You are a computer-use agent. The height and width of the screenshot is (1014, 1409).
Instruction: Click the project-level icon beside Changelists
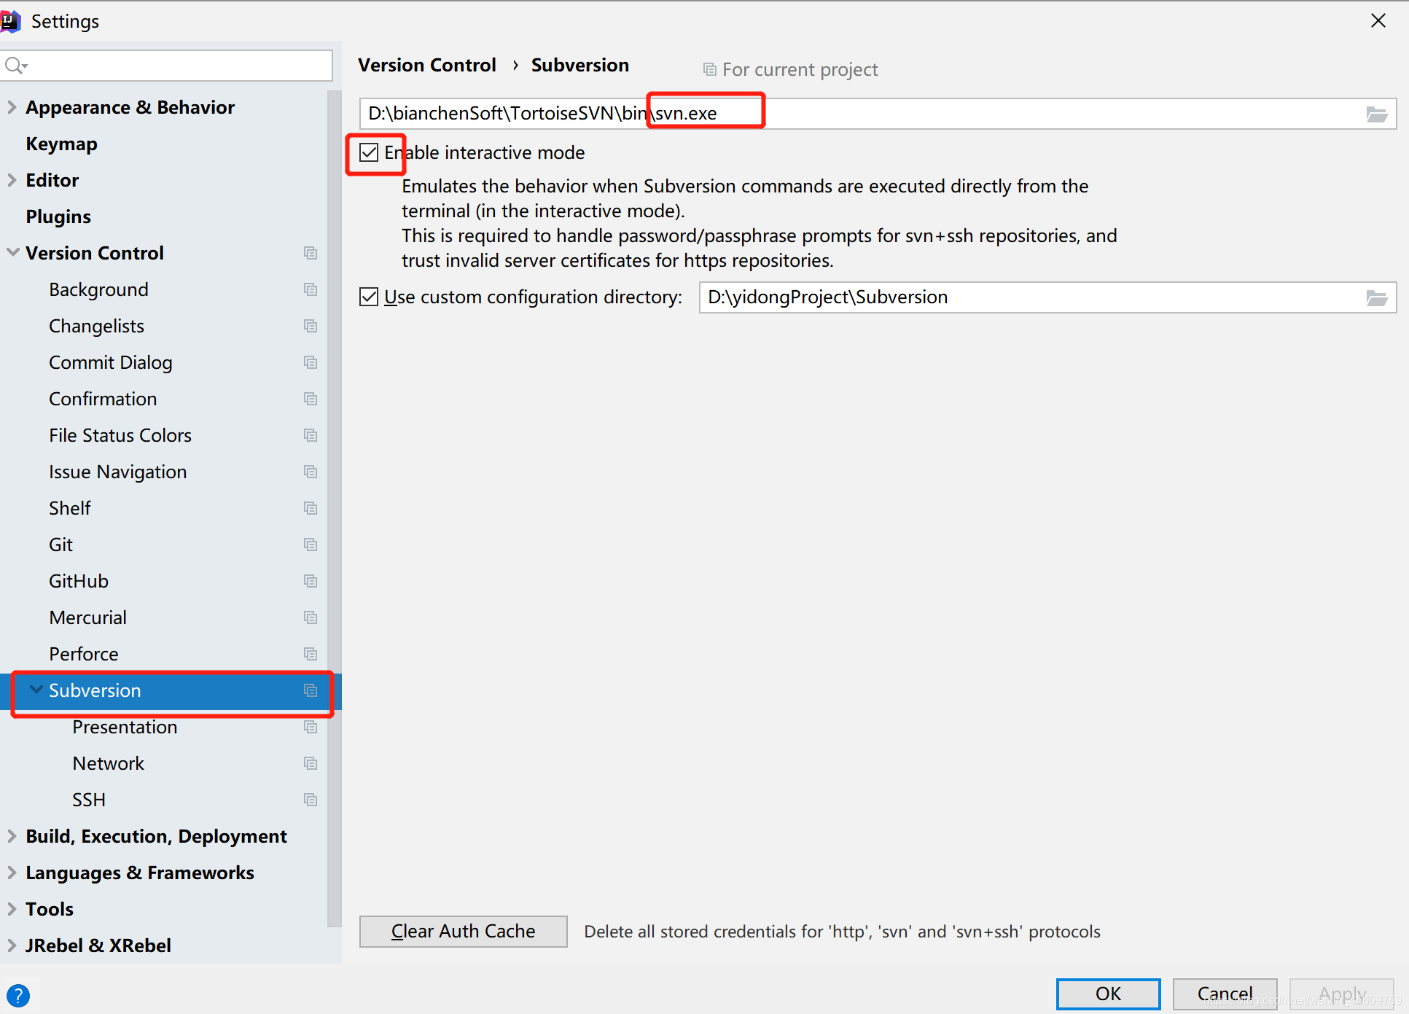pyautogui.click(x=311, y=326)
